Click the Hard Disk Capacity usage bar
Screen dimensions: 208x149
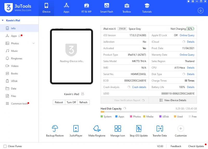[x=148, y=112]
